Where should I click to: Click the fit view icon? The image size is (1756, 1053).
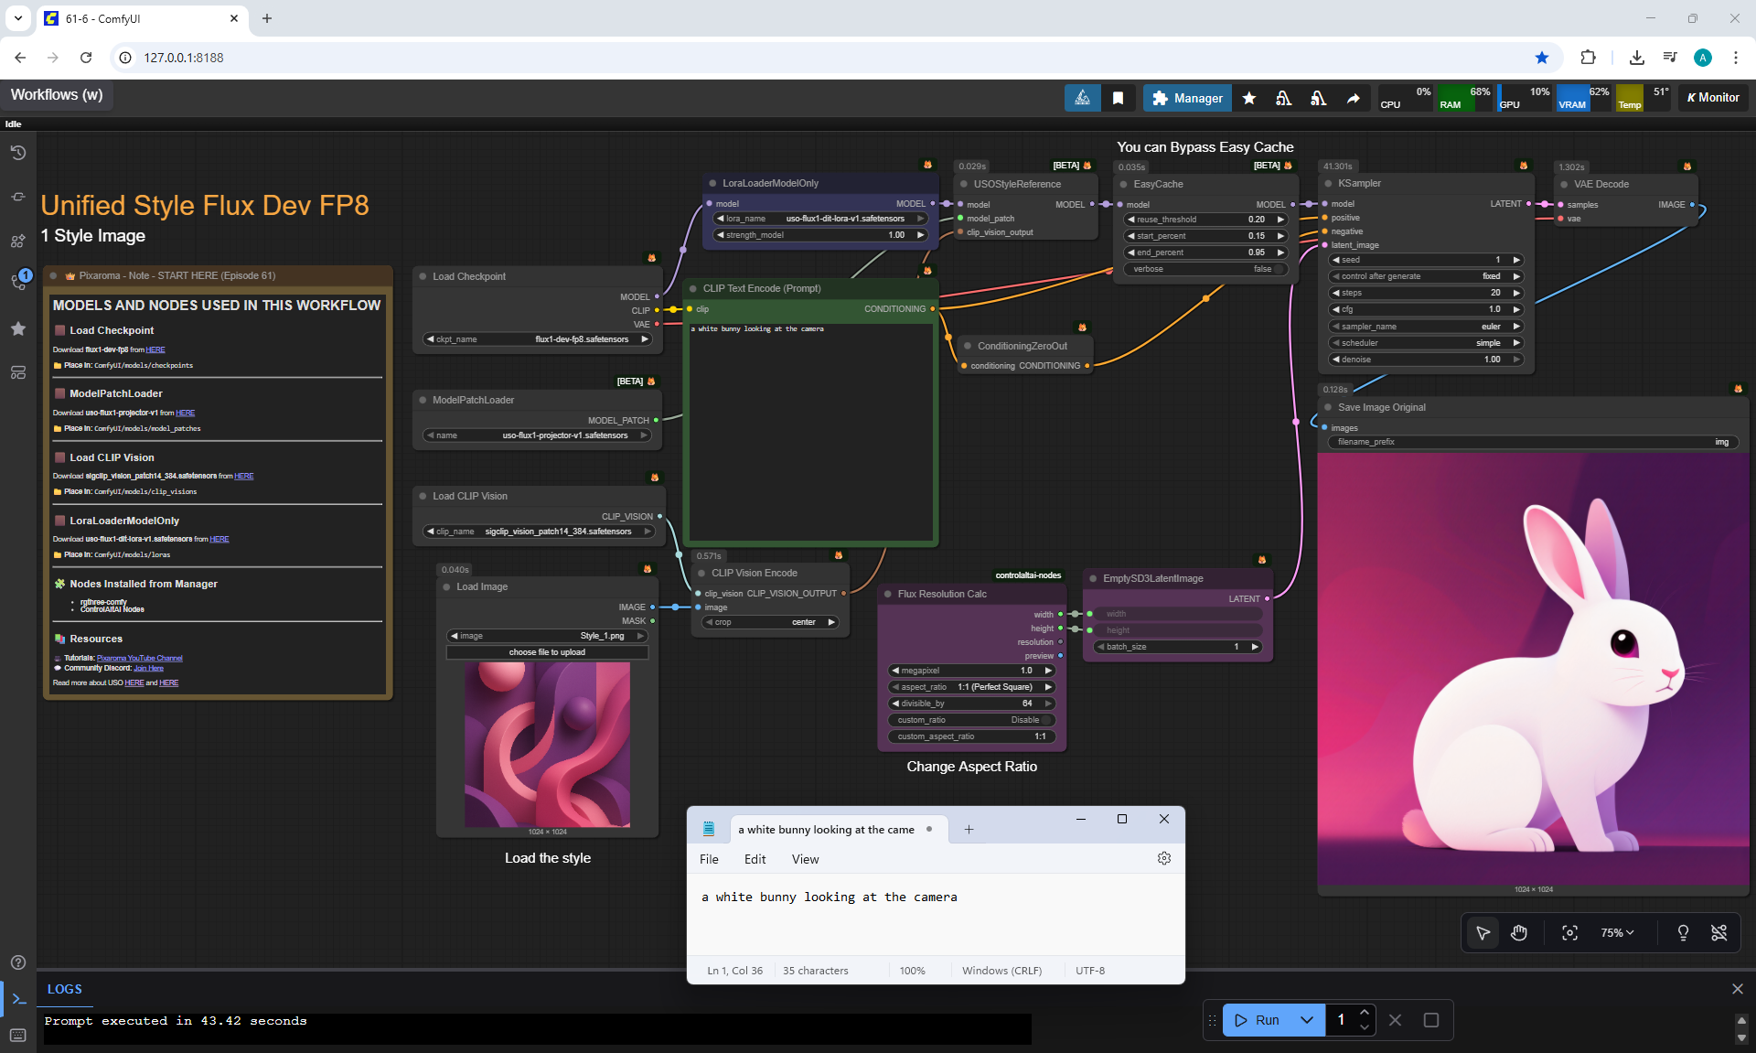[x=1569, y=932]
